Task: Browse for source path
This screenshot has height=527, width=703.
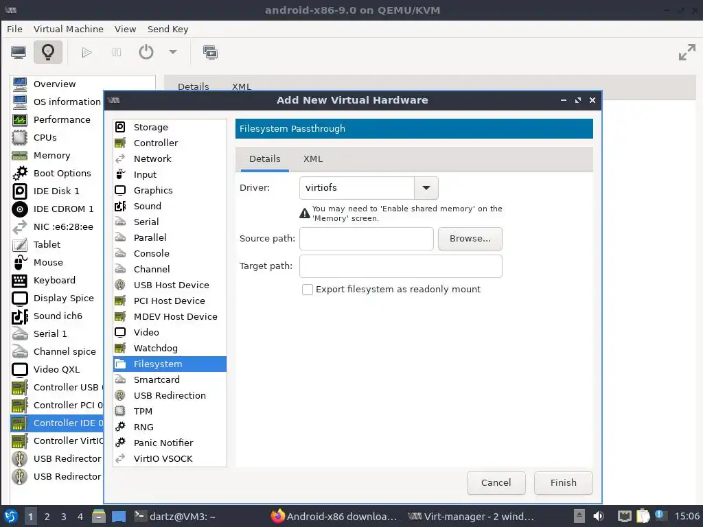Action: 470,239
